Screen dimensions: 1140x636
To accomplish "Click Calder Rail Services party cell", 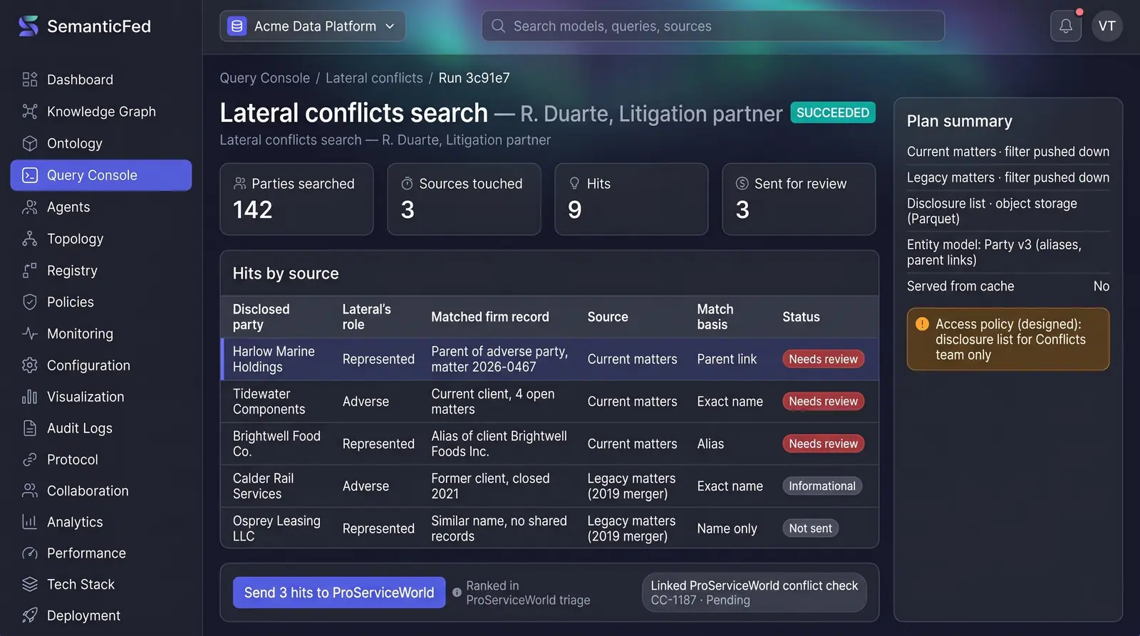I will pyautogui.click(x=263, y=486).
